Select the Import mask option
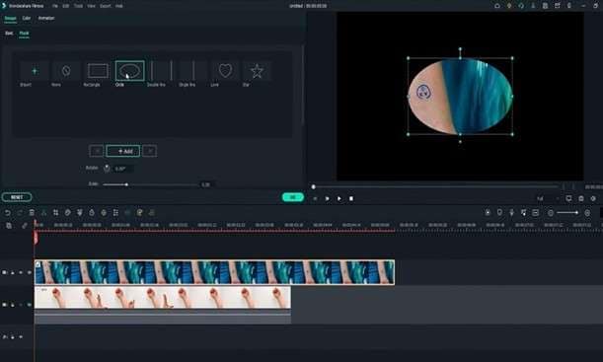Viewport: 603px width, 362px height. pos(35,71)
